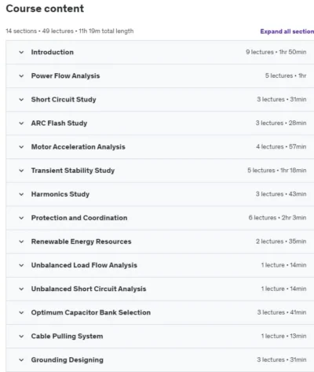Expand the Protection and Coordination chevron
The height and width of the screenshot is (372, 314).
click(x=21, y=218)
